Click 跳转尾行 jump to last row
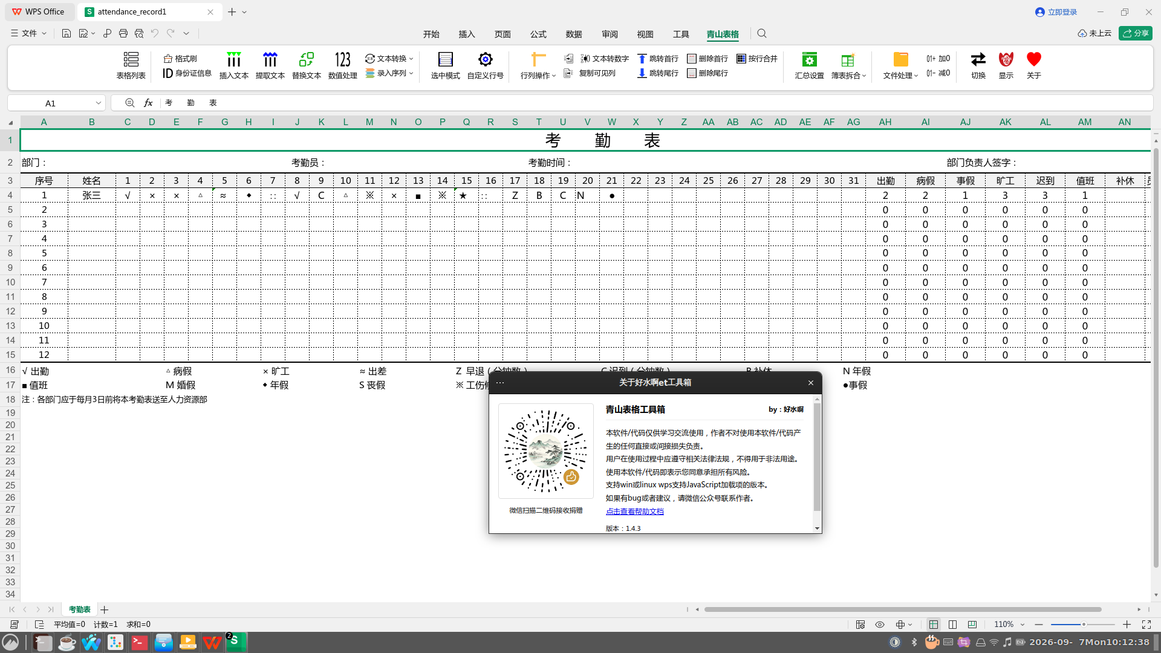This screenshot has height=653, width=1161. click(658, 73)
